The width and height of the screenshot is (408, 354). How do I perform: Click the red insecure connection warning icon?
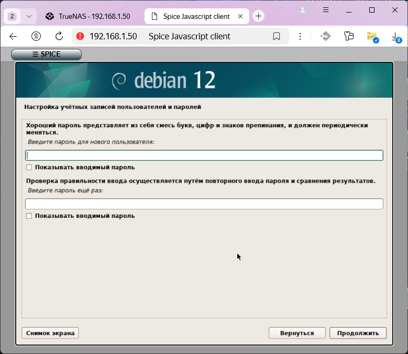80,36
